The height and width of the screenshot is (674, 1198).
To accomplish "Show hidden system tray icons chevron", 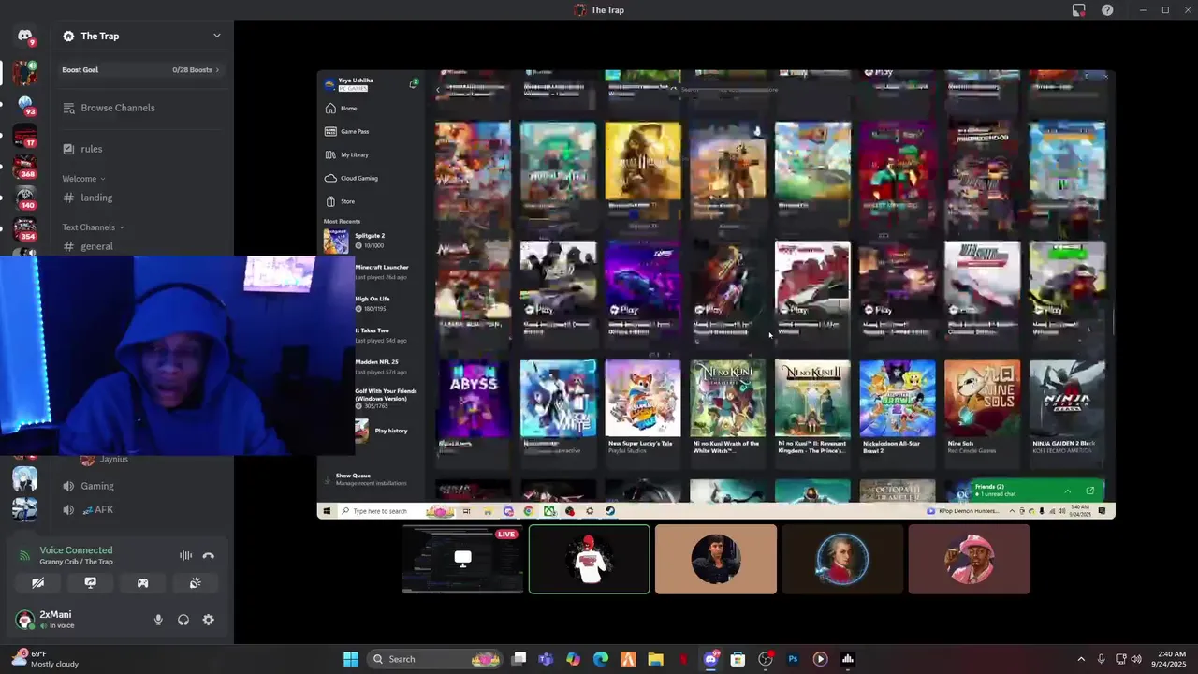I will click(1081, 659).
